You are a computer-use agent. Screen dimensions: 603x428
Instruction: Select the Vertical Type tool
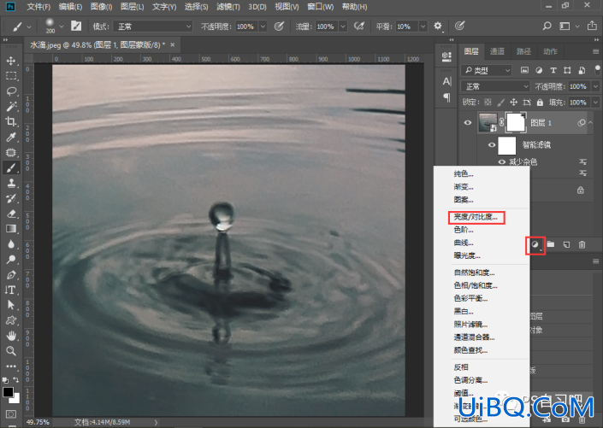tap(11, 290)
